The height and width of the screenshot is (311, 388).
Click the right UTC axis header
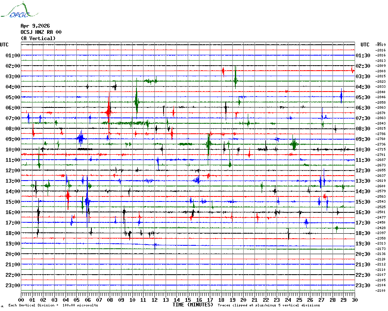tap(365, 45)
